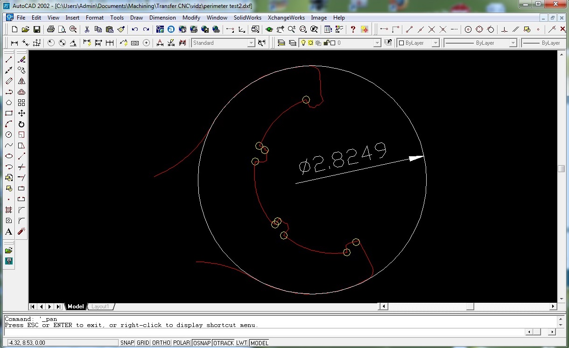Toggle POLAR tracking in status bar
569x348 pixels.
click(182, 343)
